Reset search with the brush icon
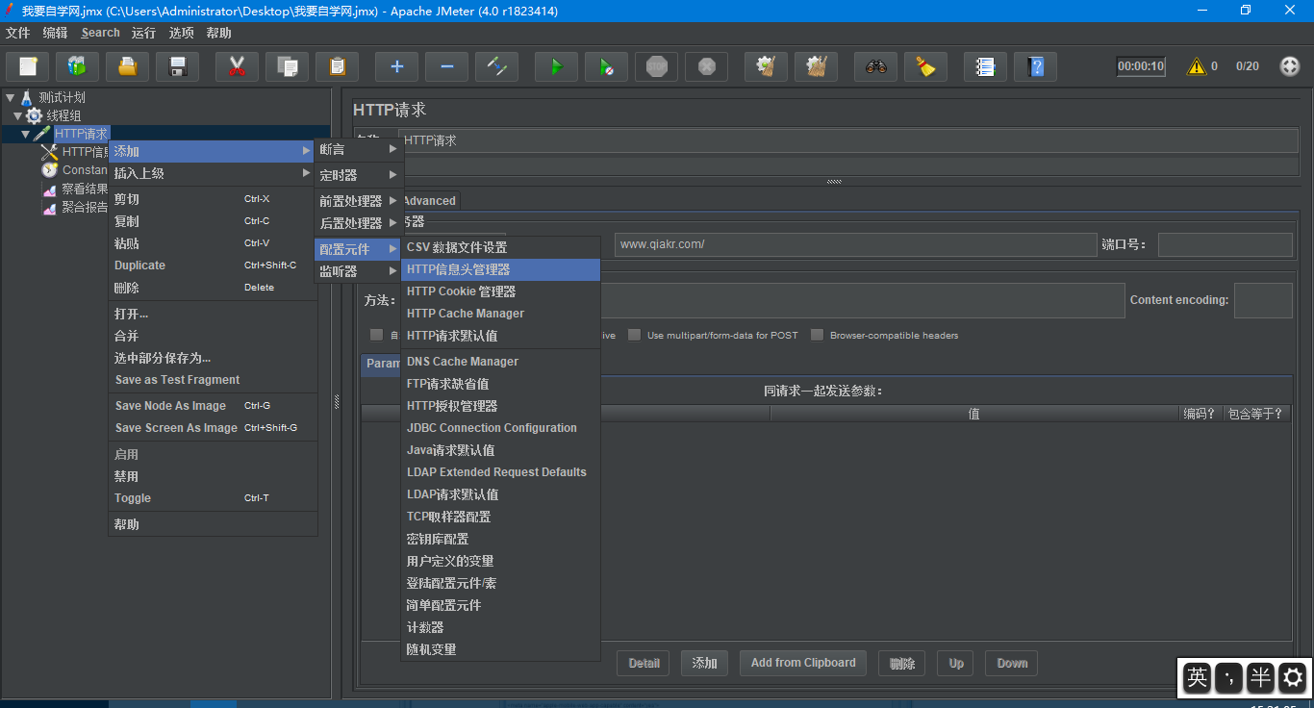The width and height of the screenshot is (1314, 708). (x=926, y=66)
